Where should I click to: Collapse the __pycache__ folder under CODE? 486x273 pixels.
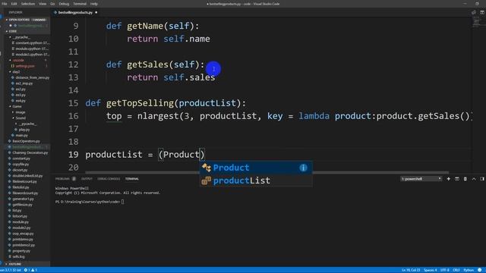[21, 37]
